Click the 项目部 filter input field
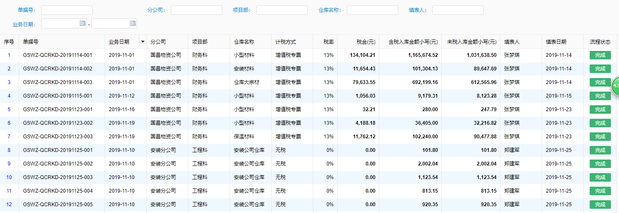The width and height of the screenshot is (619, 213). 282,10
